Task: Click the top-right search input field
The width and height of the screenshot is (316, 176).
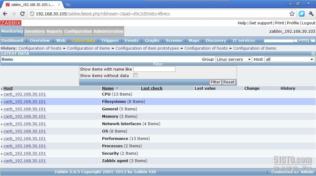Action: (x=279, y=41)
